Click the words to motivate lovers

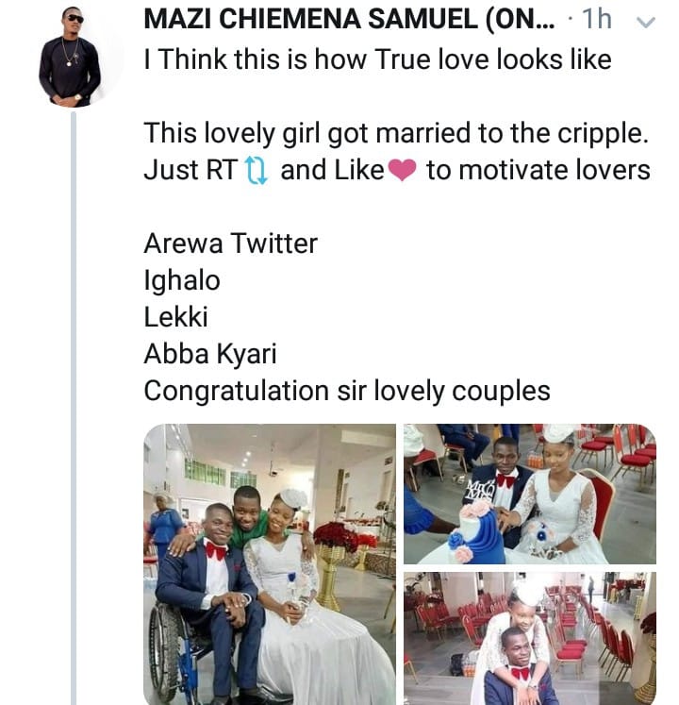538,171
